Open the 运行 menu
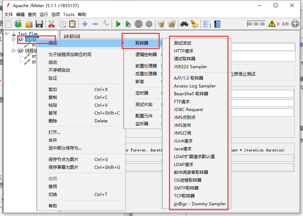303x216 pixels. tap(44, 15)
